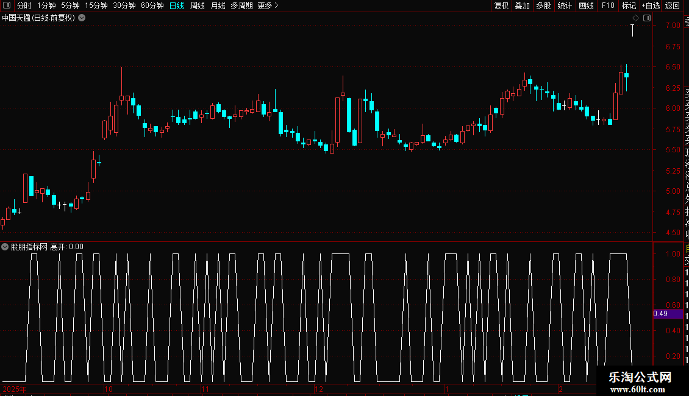Open 多周期 multi-period view

241,5
